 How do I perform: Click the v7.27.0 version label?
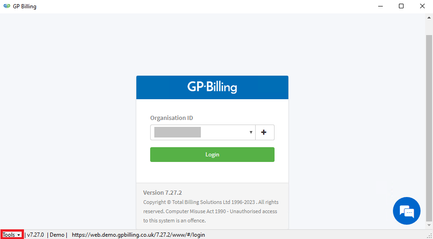35,235
